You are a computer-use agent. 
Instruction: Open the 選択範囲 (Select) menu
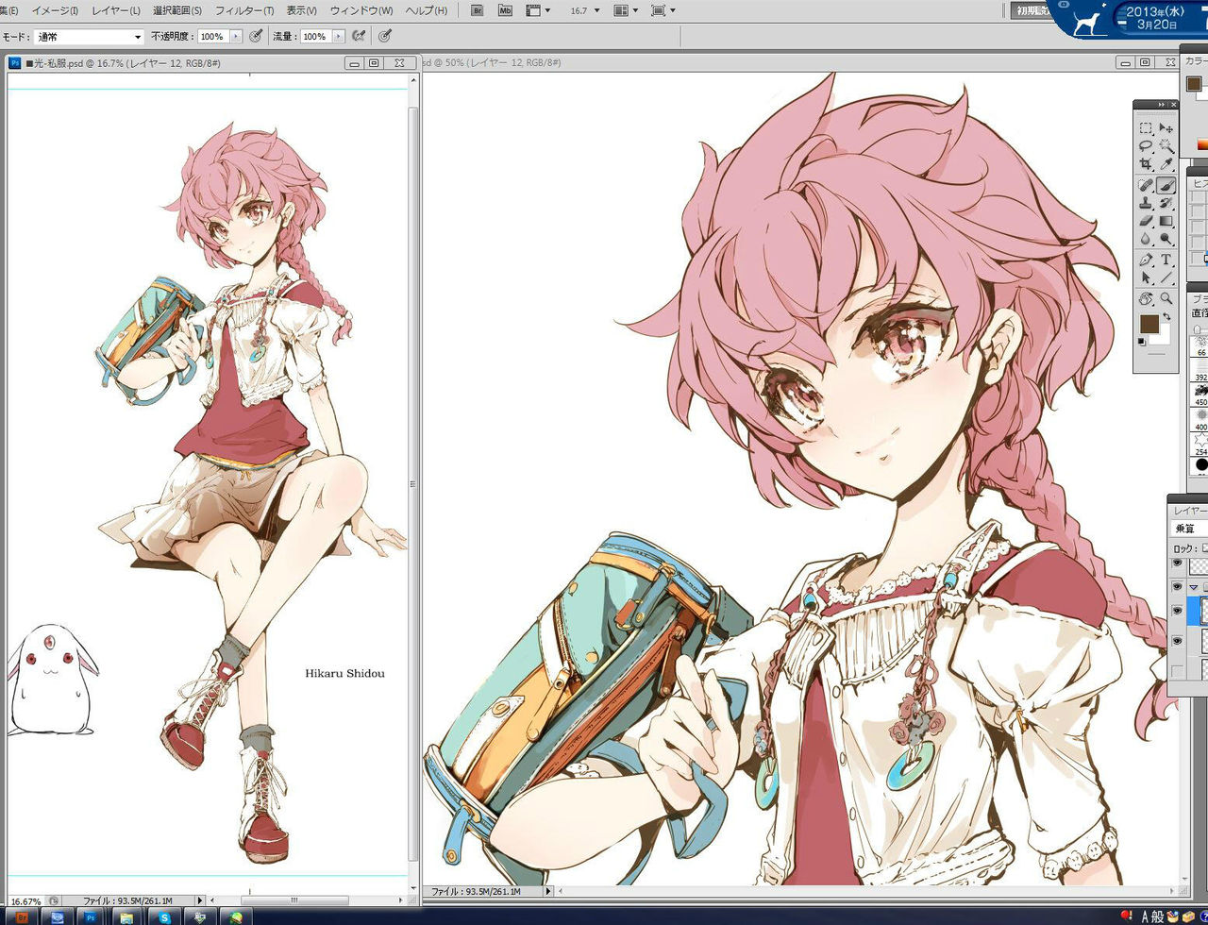(177, 10)
